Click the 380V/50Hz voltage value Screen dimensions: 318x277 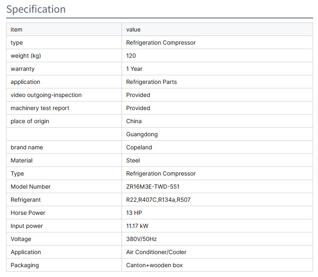[141, 239]
